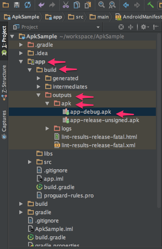Click the Undo arrow icon

(41, 5)
